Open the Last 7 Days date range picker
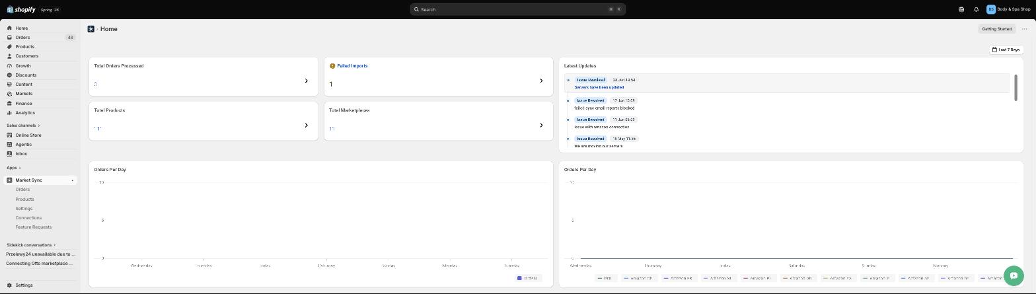 1006,50
